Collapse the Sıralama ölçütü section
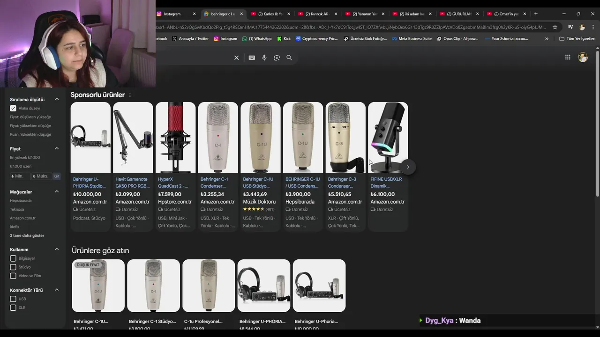The height and width of the screenshot is (337, 600). click(57, 99)
